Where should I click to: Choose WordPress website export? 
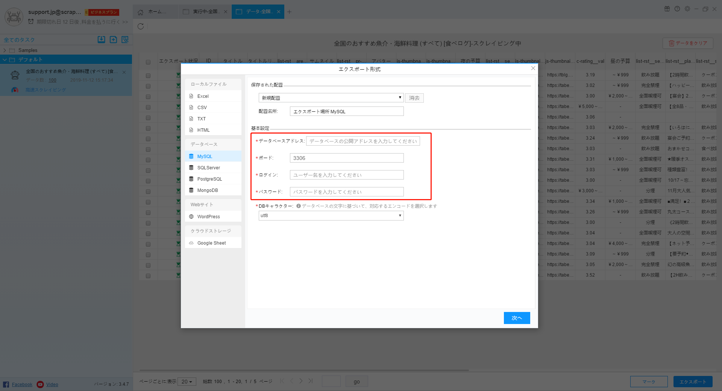click(x=213, y=216)
